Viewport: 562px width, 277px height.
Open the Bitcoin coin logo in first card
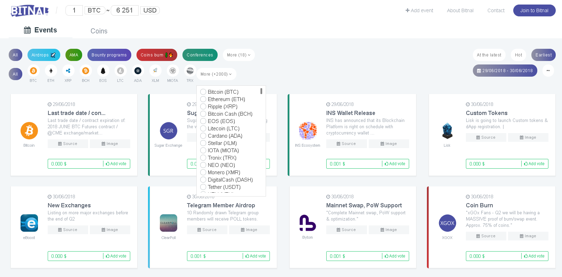click(x=29, y=131)
